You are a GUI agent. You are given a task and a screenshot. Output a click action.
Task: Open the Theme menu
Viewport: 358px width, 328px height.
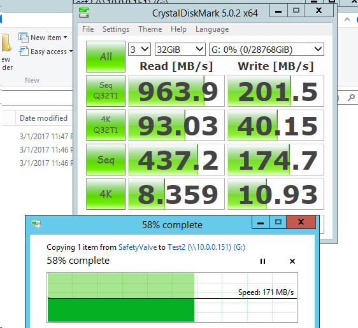pyautogui.click(x=150, y=29)
